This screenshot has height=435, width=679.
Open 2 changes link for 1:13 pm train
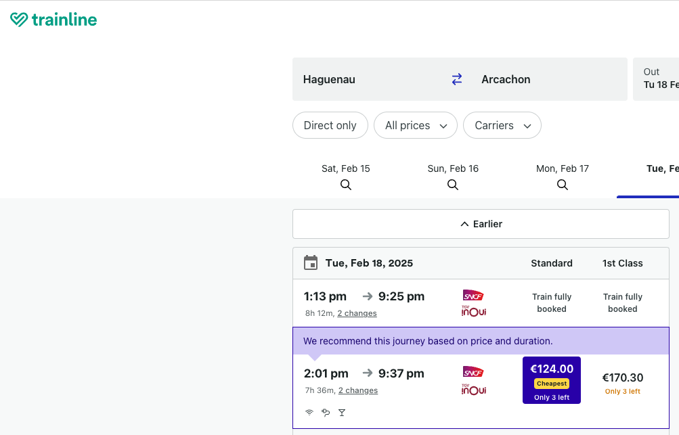(357, 313)
